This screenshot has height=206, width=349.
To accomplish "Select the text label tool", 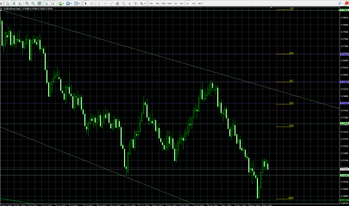I will click(135, 3).
